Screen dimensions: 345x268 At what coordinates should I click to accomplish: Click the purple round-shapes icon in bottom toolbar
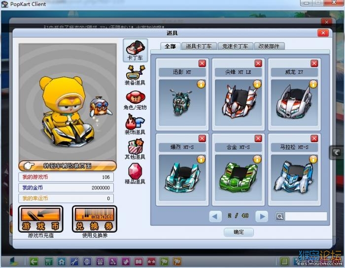point(113,262)
